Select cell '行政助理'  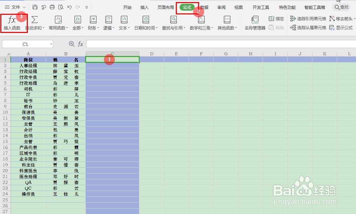[x=28, y=83]
